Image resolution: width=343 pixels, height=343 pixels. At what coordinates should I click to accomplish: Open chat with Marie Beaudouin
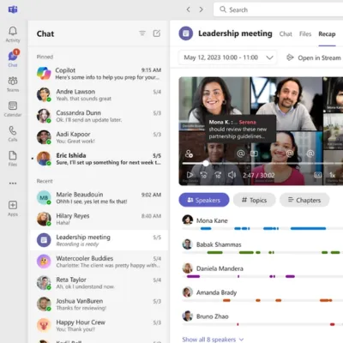[99, 198]
